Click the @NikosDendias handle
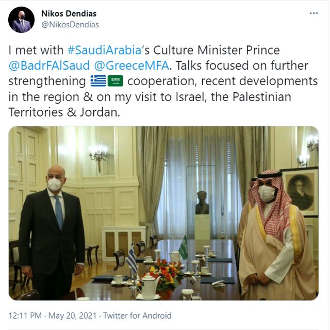 point(70,25)
